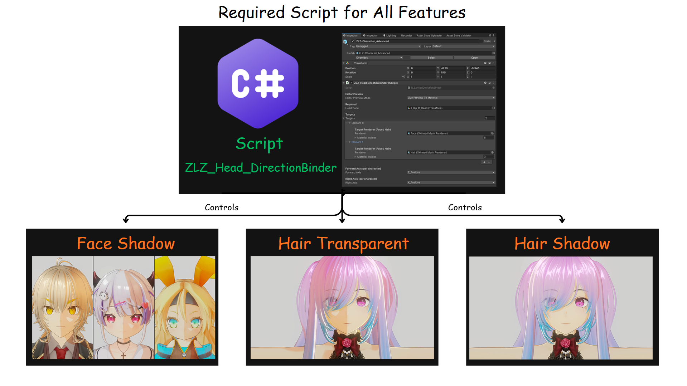Click the ZLZ-Character_Advanced prefab cube icon
This screenshot has height=386, width=687.
345,42
